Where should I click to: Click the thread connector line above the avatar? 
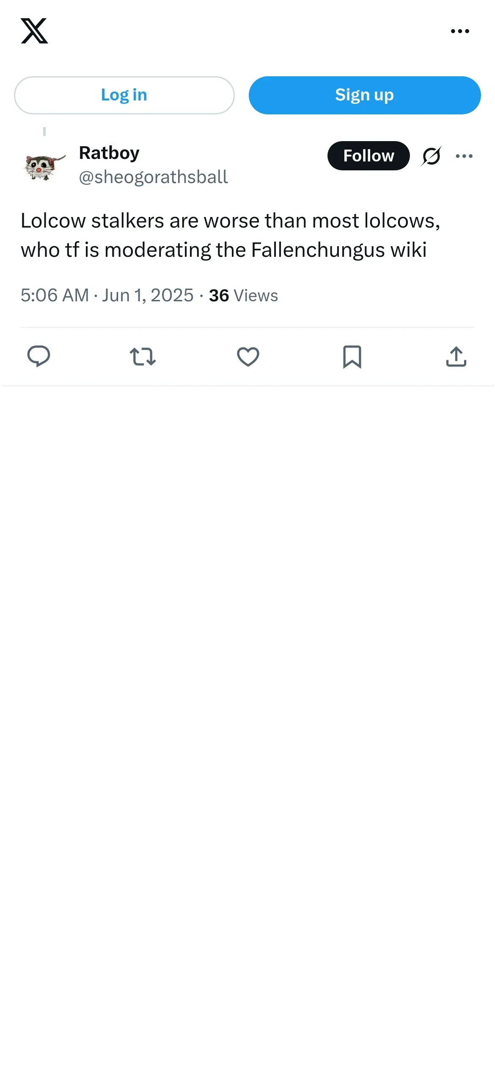(x=44, y=131)
